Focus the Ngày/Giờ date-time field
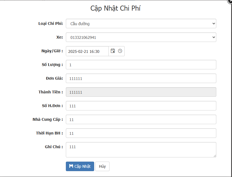This screenshot has width=232, height=177. click(87, 51)
